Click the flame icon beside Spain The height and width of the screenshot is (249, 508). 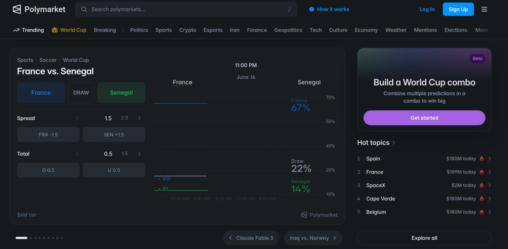tap(482, 159)
